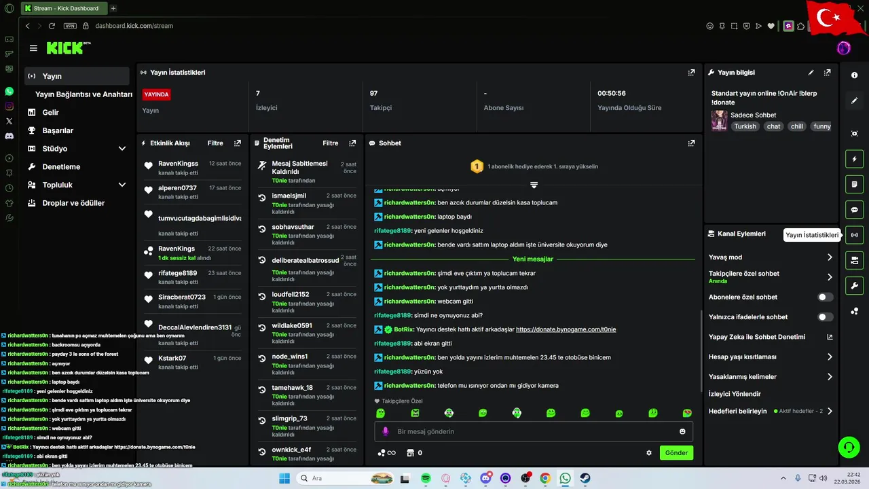Toggle Abonelere özel sohbet switch
The image size is (869, 489).
pos(825,297)
